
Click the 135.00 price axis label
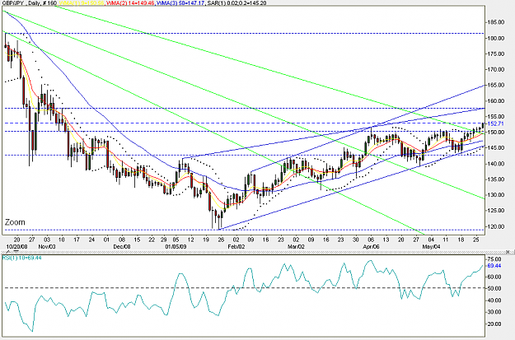496,179
